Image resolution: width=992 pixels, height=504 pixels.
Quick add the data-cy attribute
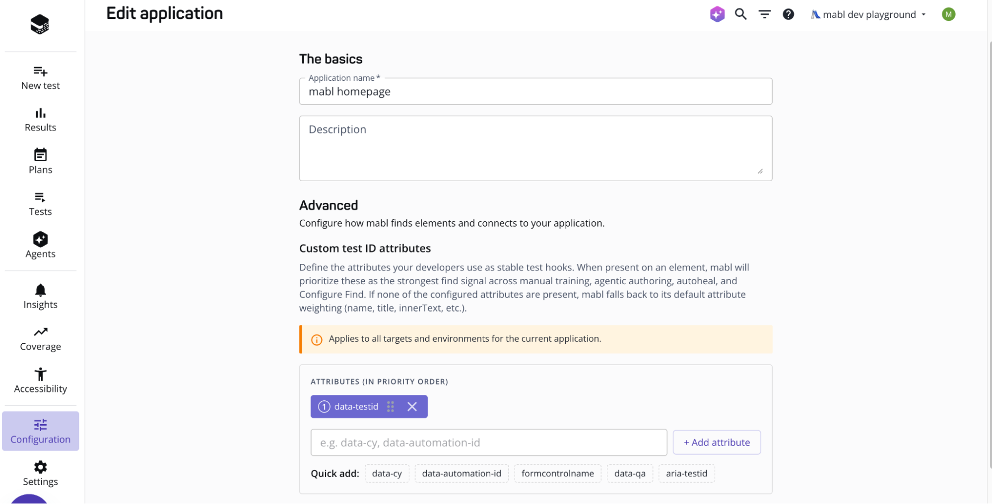[387, 473]
